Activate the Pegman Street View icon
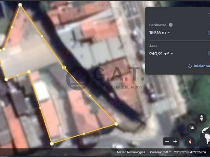Image resolution: width=210 pixels, height=157 pixels. 201,118
